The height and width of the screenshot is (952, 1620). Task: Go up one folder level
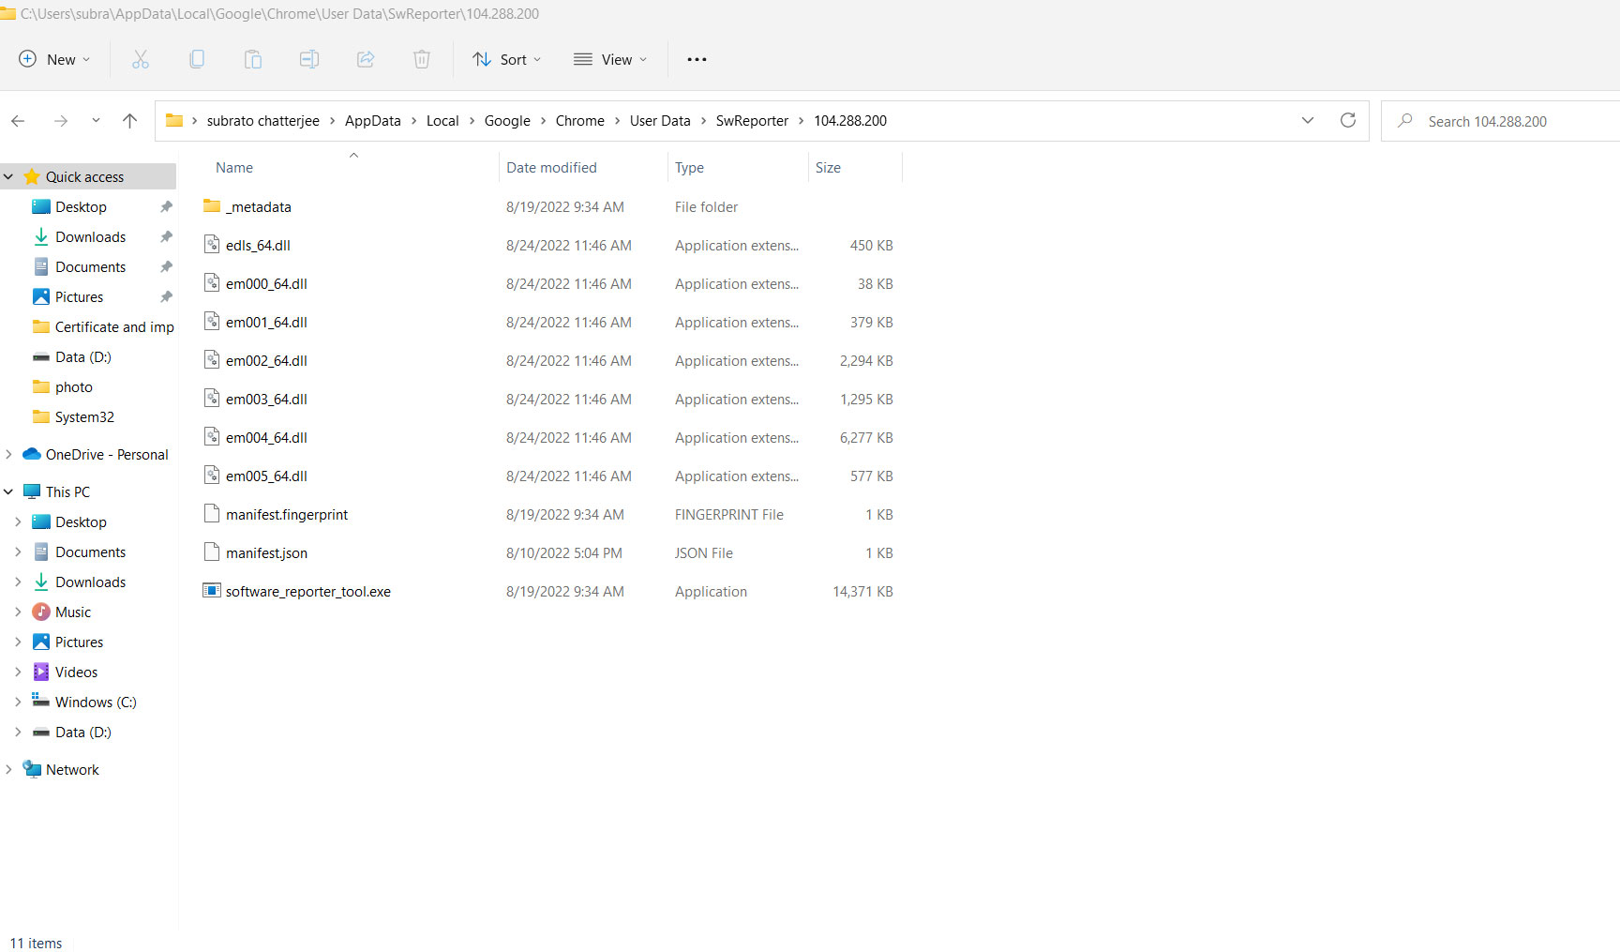130,120
